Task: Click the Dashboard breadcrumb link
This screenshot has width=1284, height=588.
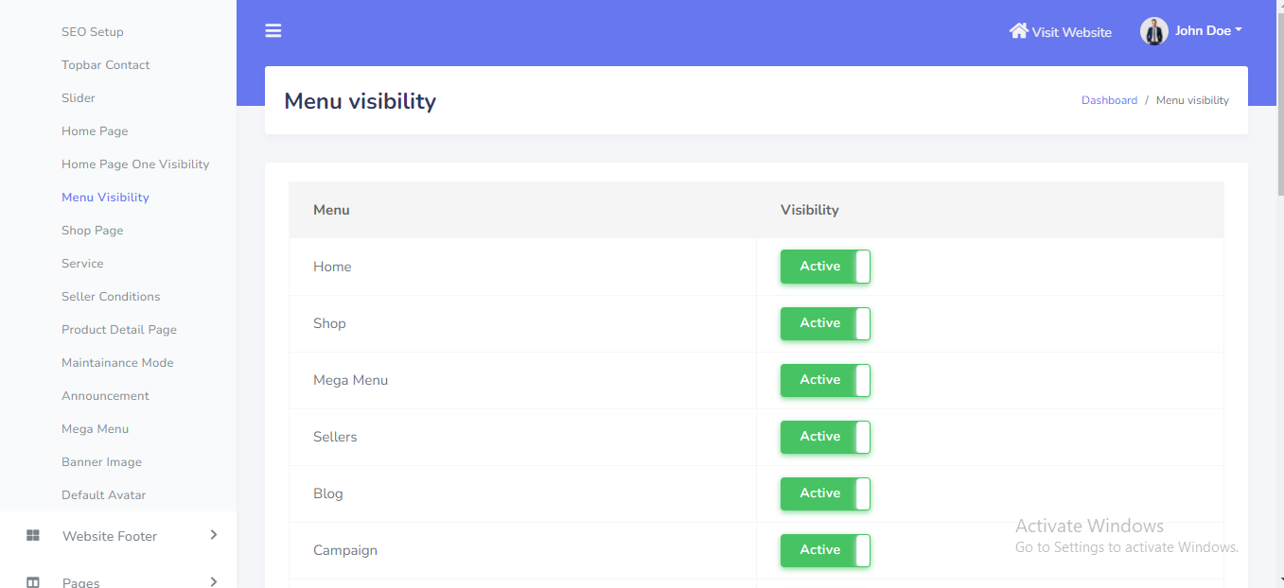Action: click(1109, 100)
